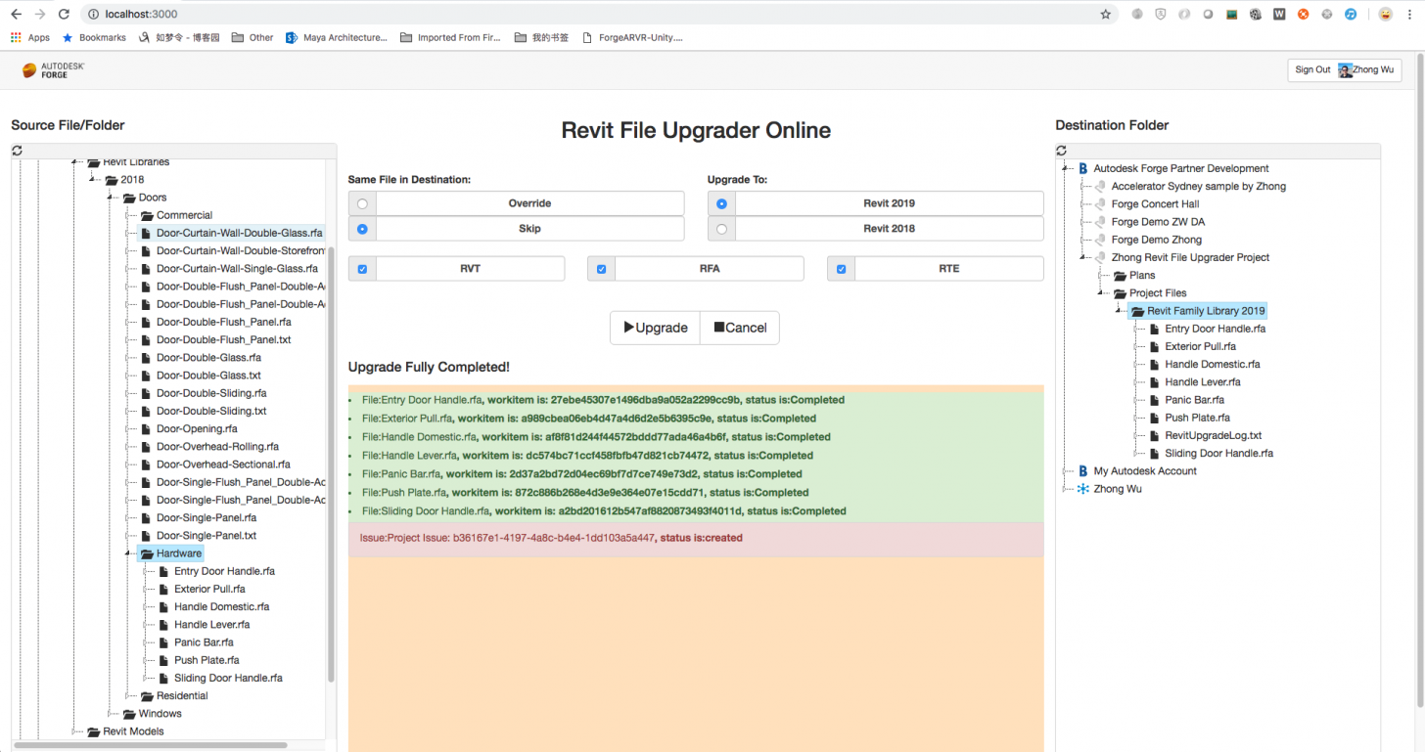The image size is (1425, 752).
Task: Click the source tree vertical scrollbar
Action: click(x=331, y=464)
